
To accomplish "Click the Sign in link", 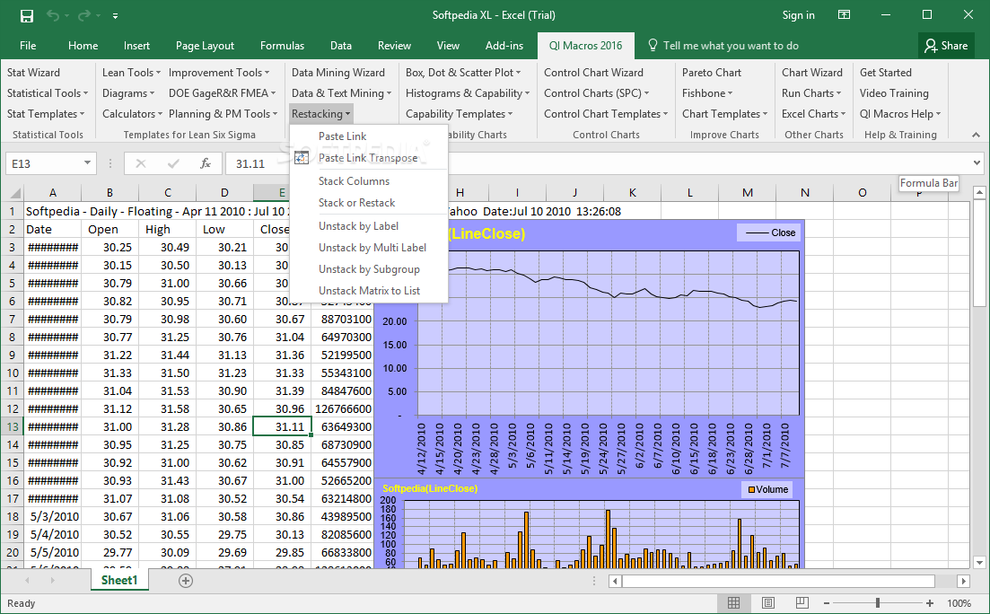I will [798, 15].
